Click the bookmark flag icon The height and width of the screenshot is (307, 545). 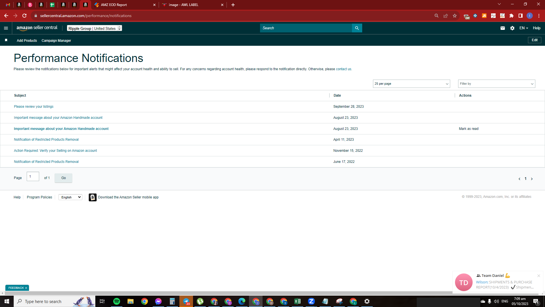[6, 40]
